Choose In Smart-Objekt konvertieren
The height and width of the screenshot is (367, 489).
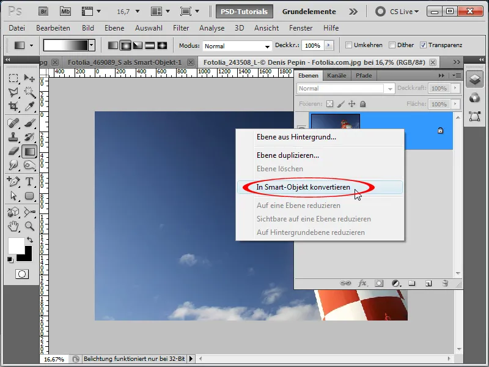point(320,187)
